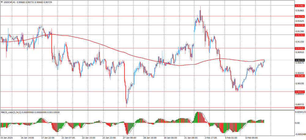306x140 pixels.
Task: Click the 28 Jan 16:00 time axis label
Action: click(x=150, y=138)
